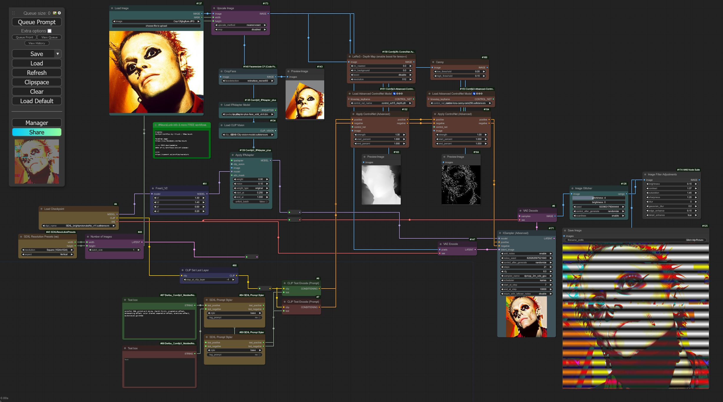This screenshot has height=402, width=723.
Task: Toggle add_noise in the KSampler node
Action: [526, 253]
